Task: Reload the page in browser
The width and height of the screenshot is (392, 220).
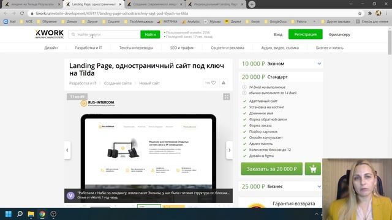Action: tap(22, 13)
